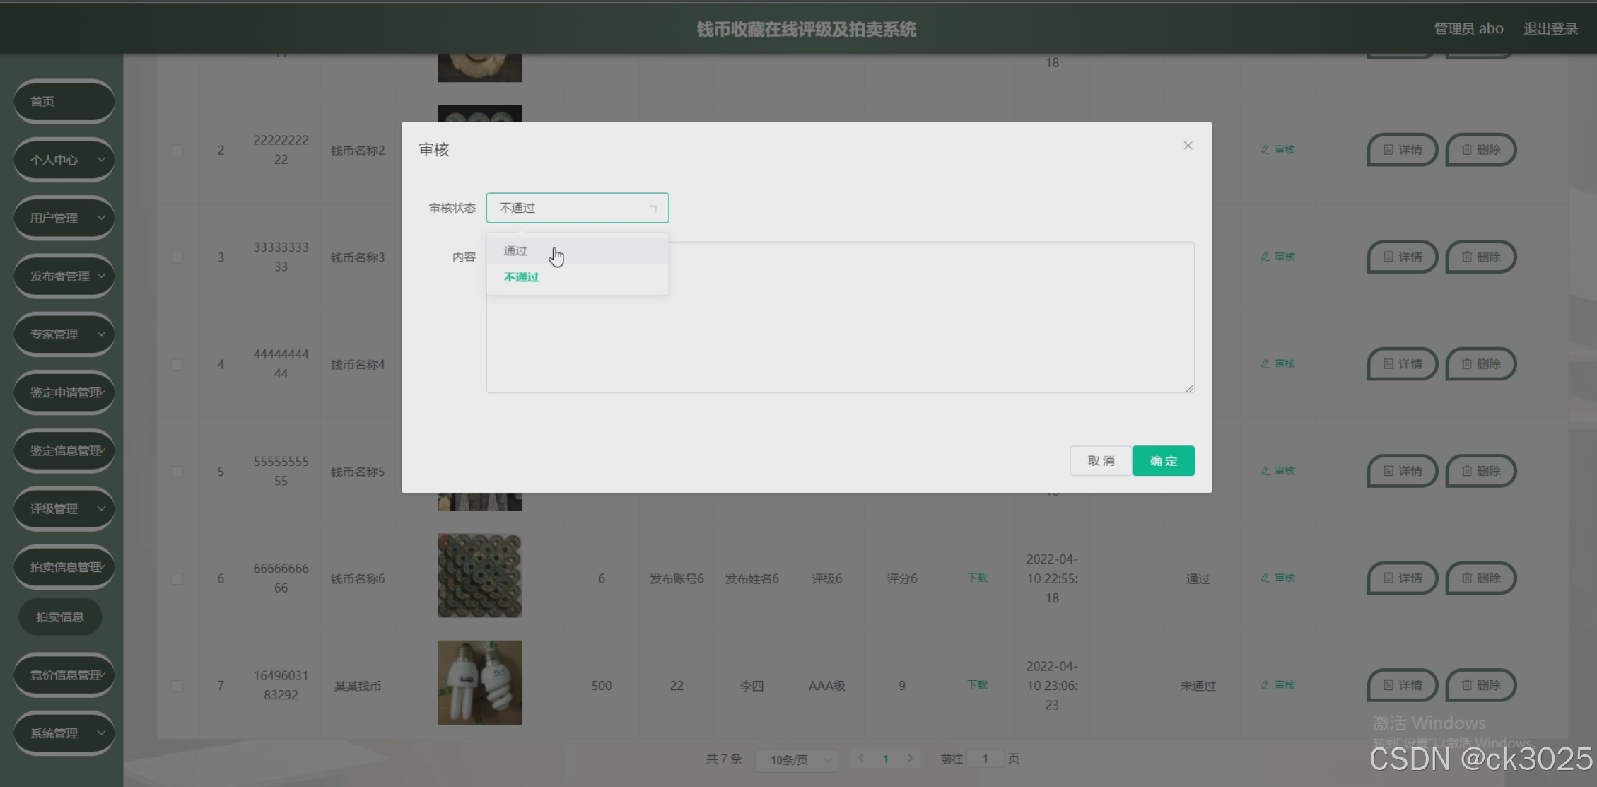Screen dimensions: 1597x787
Task: Go to previous page arrow in pagination
Action: 861,759
